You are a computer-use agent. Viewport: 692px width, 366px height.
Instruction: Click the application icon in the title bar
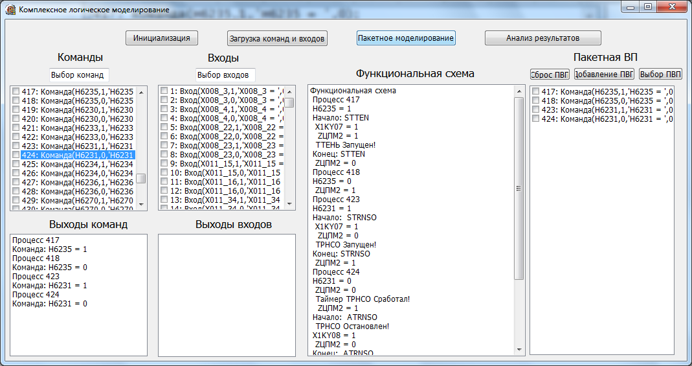(x=10, y=9)
